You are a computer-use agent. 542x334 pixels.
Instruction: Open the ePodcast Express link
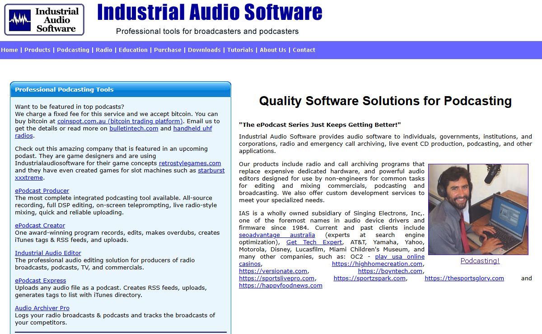click(x=40, y=280)
